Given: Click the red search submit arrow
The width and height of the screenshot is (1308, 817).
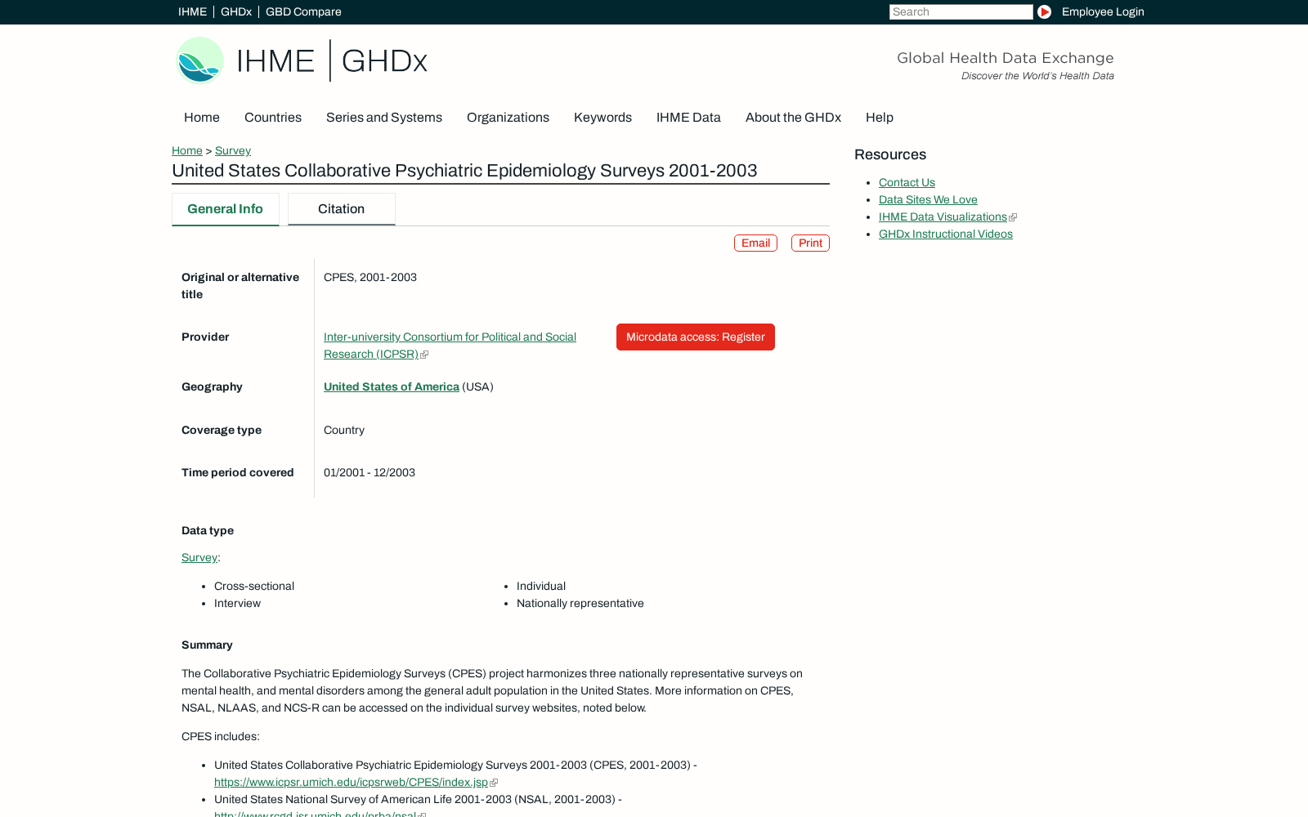Looking at the screenshot, I should [x=1044, y=11].
